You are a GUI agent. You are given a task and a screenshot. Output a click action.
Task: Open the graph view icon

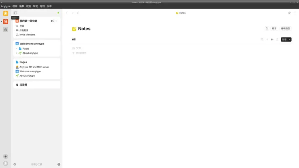pos(78,13)
